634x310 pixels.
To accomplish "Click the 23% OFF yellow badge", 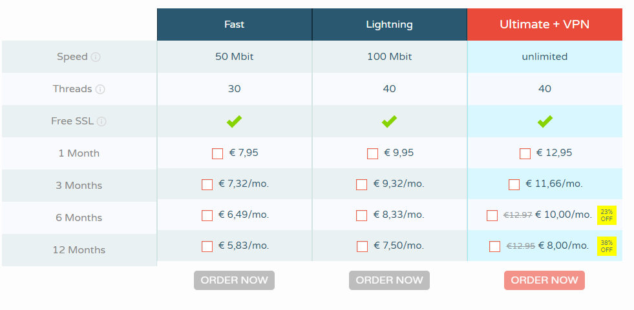I will click(606, 215).
